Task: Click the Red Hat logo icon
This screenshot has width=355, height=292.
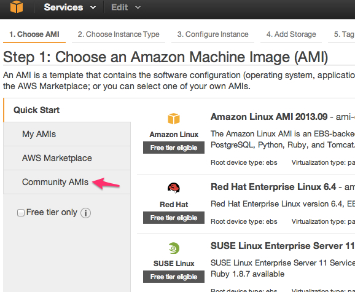Action: 174,187
